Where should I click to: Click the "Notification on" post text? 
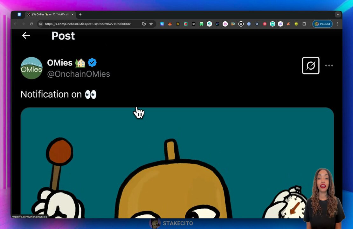(51, 94)
